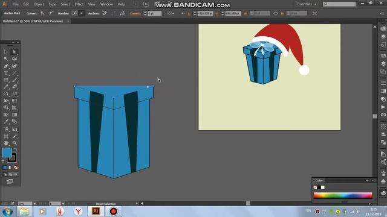Select the Type tool
Screen dimensions: 387x217
(6, 73)
